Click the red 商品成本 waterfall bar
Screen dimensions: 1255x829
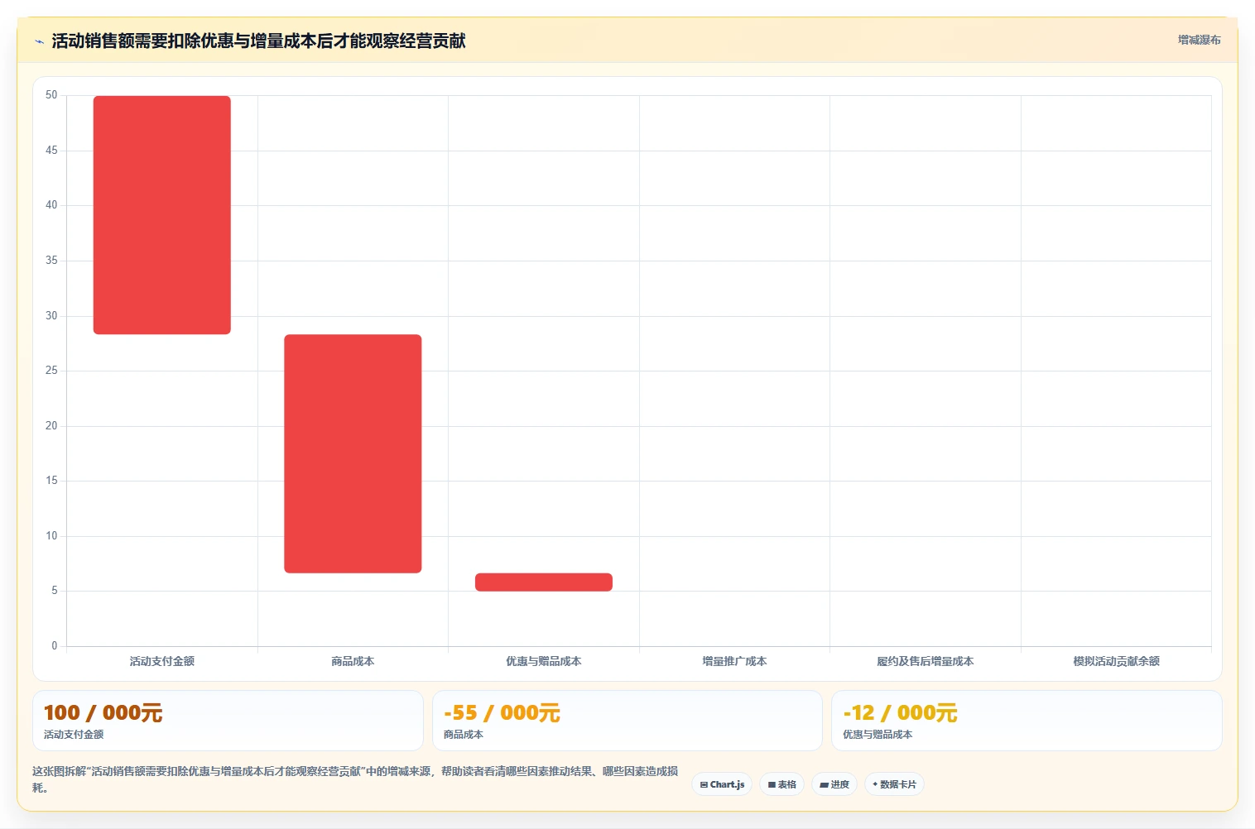[x=353, y=453]
